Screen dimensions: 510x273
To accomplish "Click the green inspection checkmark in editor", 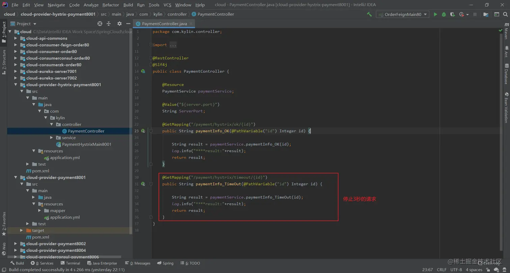I will click(500, 30).
